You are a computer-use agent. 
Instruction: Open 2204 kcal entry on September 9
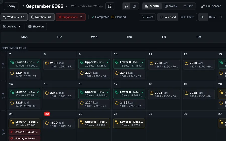coord(94,74)
